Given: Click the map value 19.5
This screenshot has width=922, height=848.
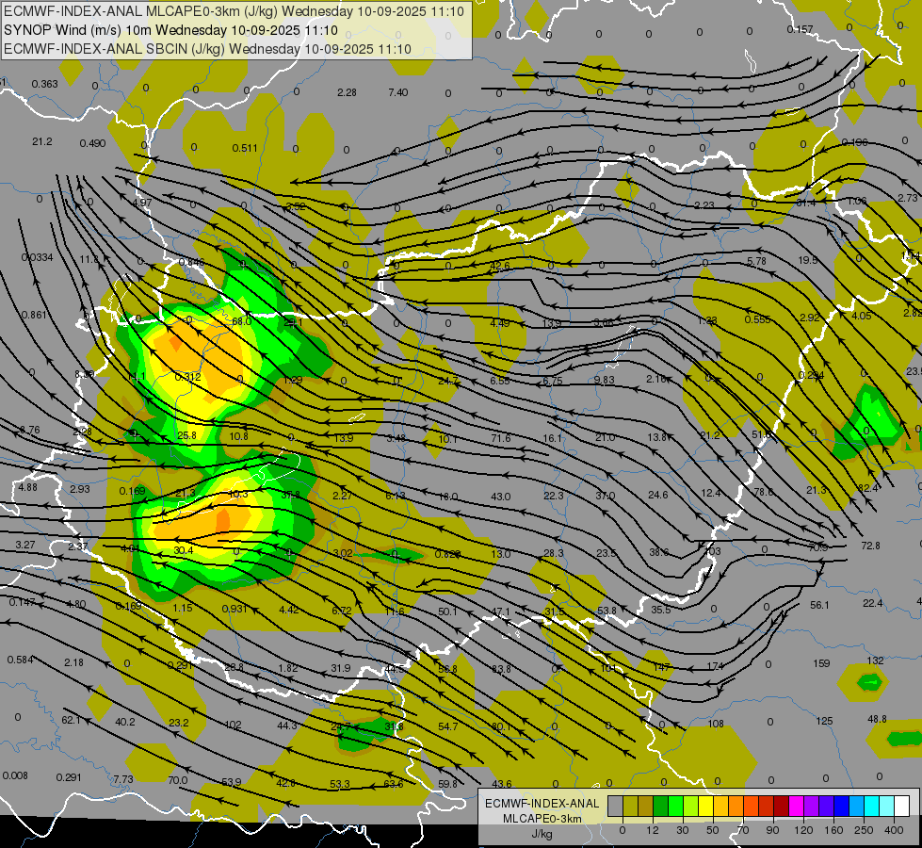Looking at the screenshot, I should tap(808, 260).
